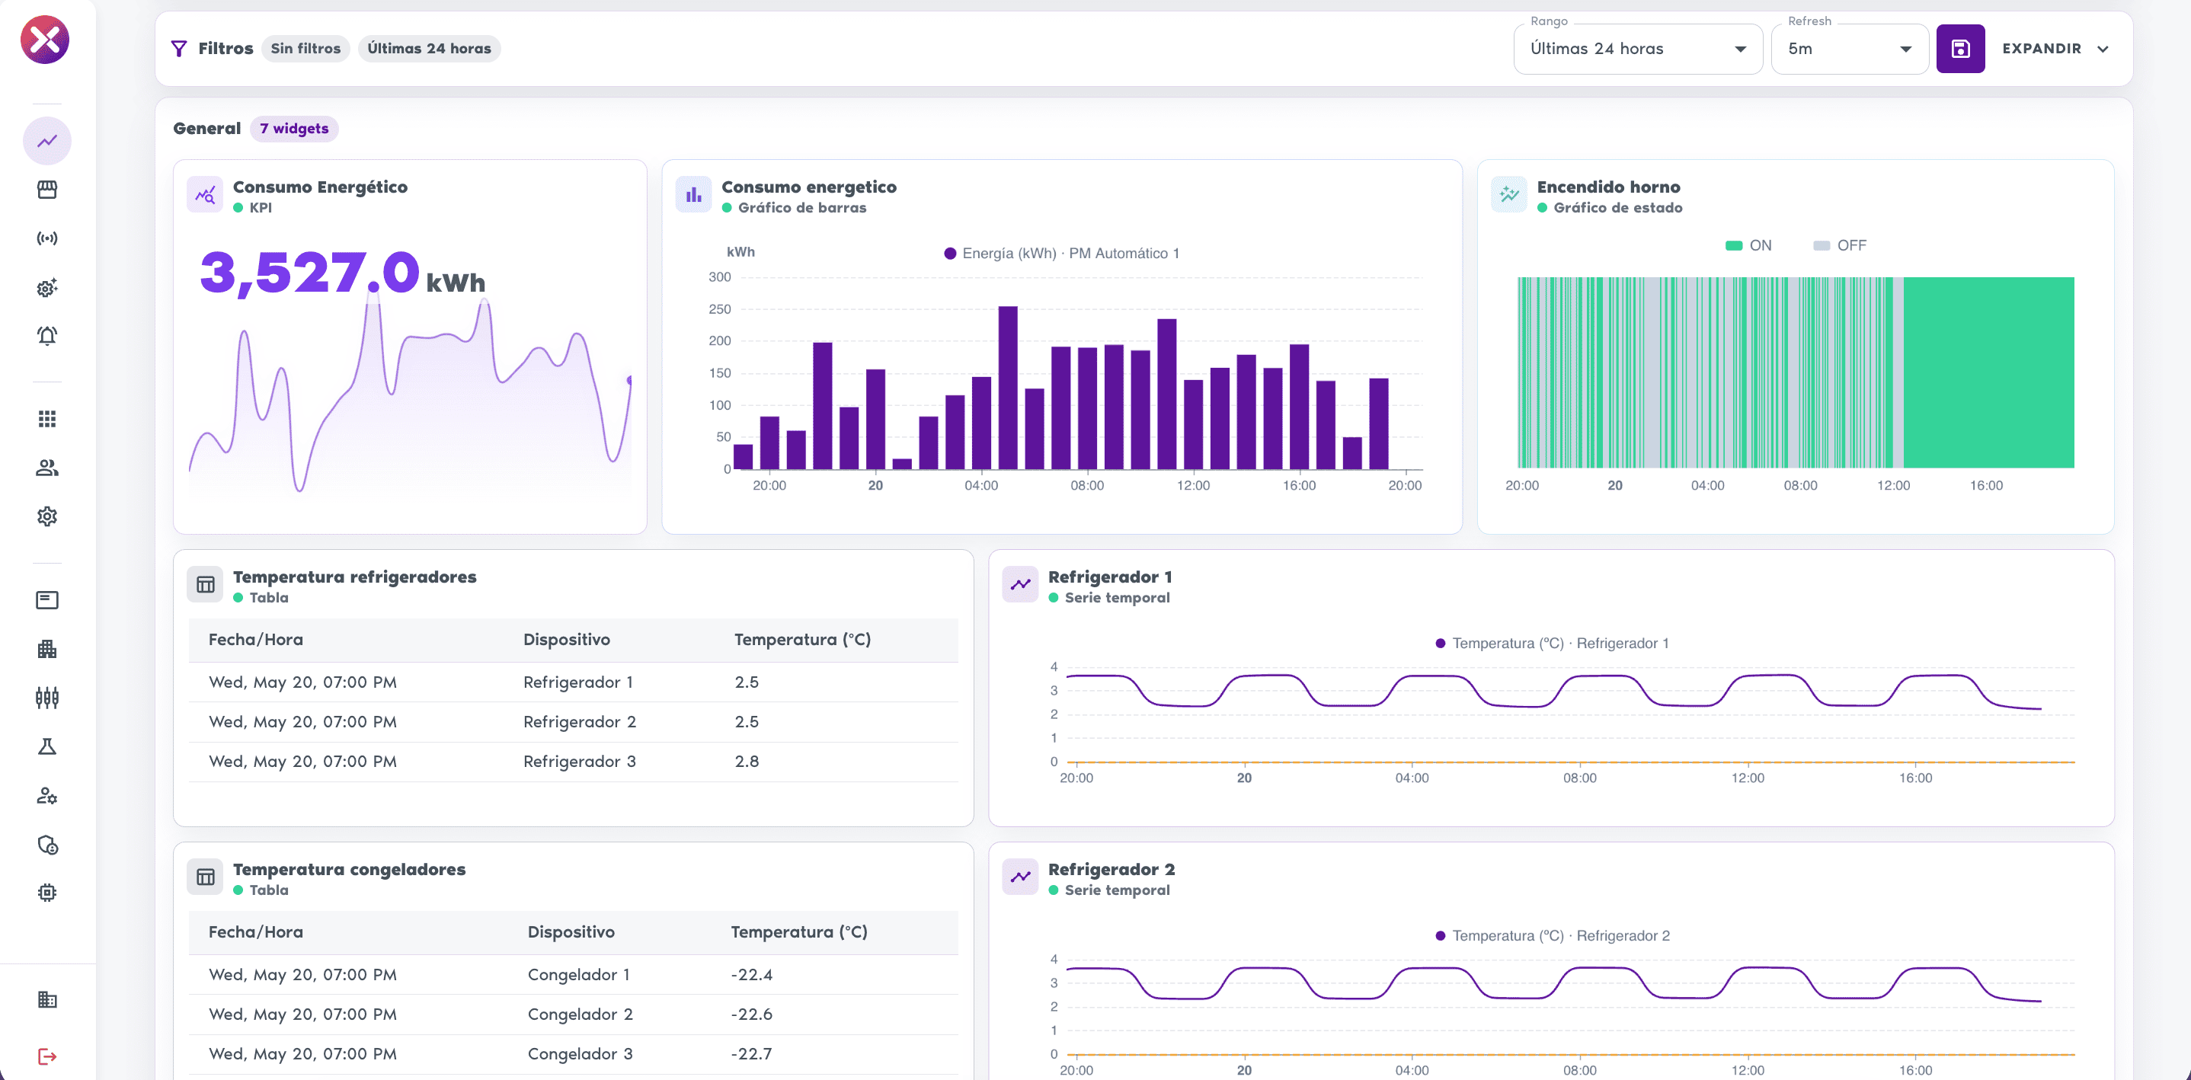Expand the EXPANDIR chevron menu

click(x=2055, y=49)
